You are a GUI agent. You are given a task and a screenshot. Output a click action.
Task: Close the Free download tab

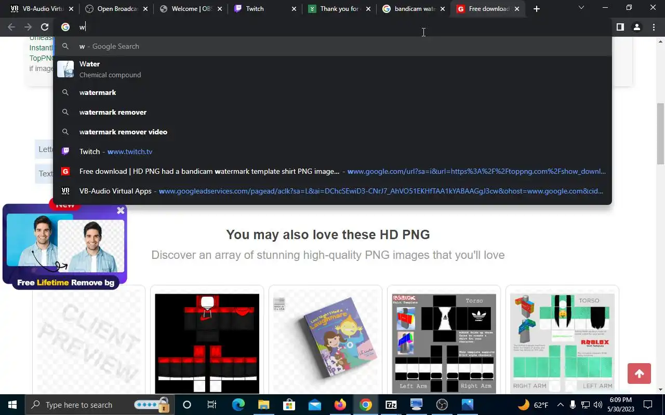click(517, 9)
